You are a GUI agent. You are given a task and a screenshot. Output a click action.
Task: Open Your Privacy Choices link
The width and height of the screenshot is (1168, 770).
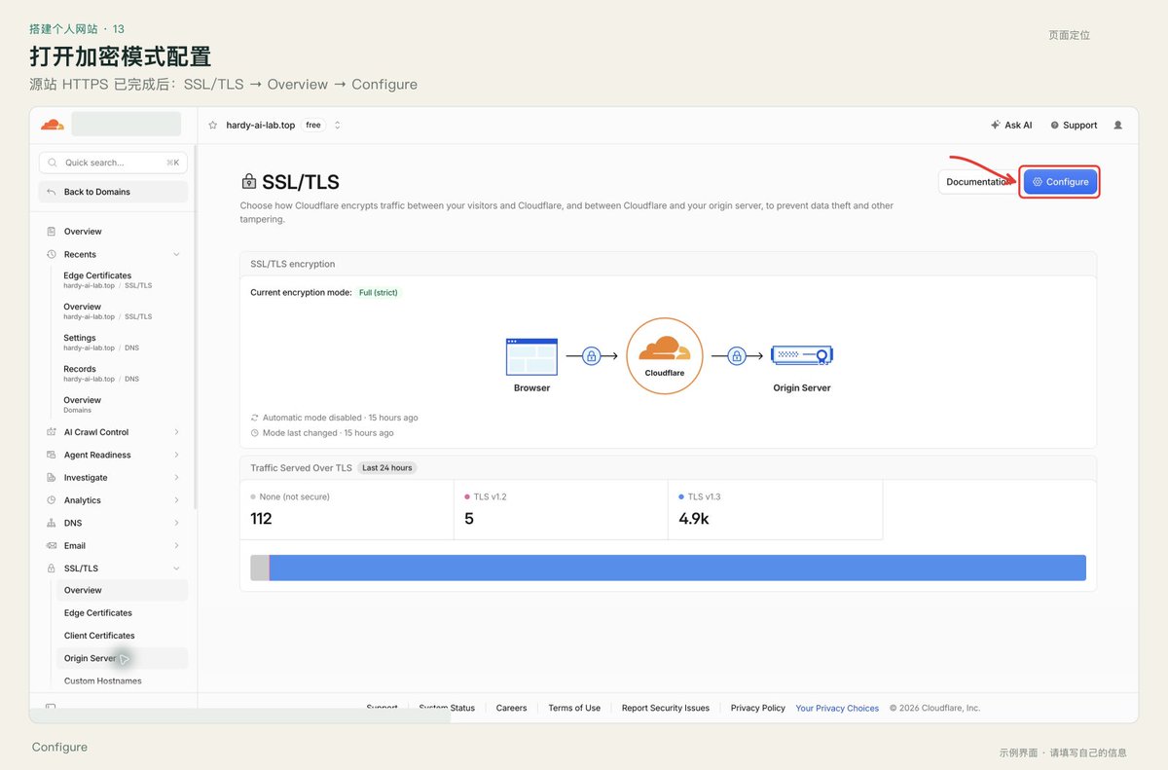point(837,708)
